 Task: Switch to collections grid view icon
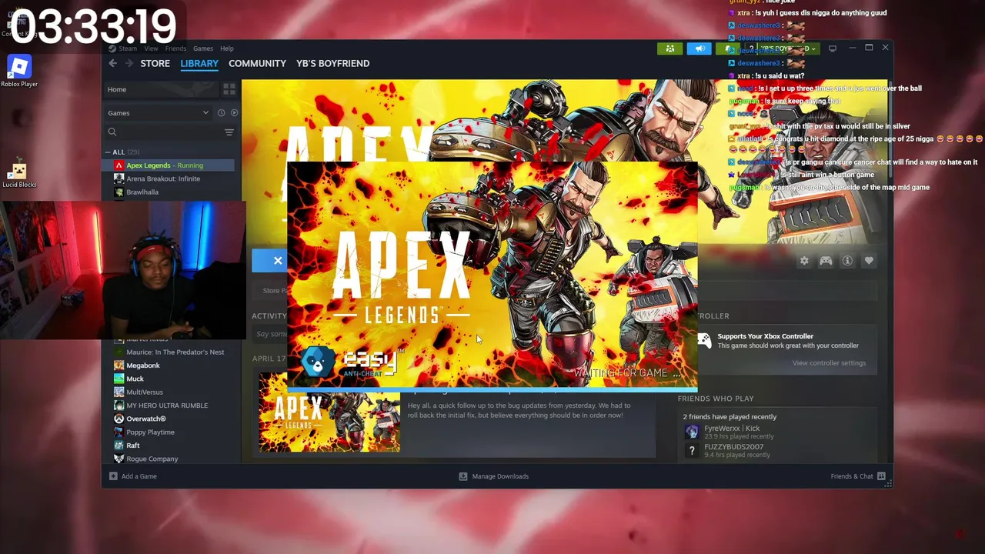(x=229, y=89)
